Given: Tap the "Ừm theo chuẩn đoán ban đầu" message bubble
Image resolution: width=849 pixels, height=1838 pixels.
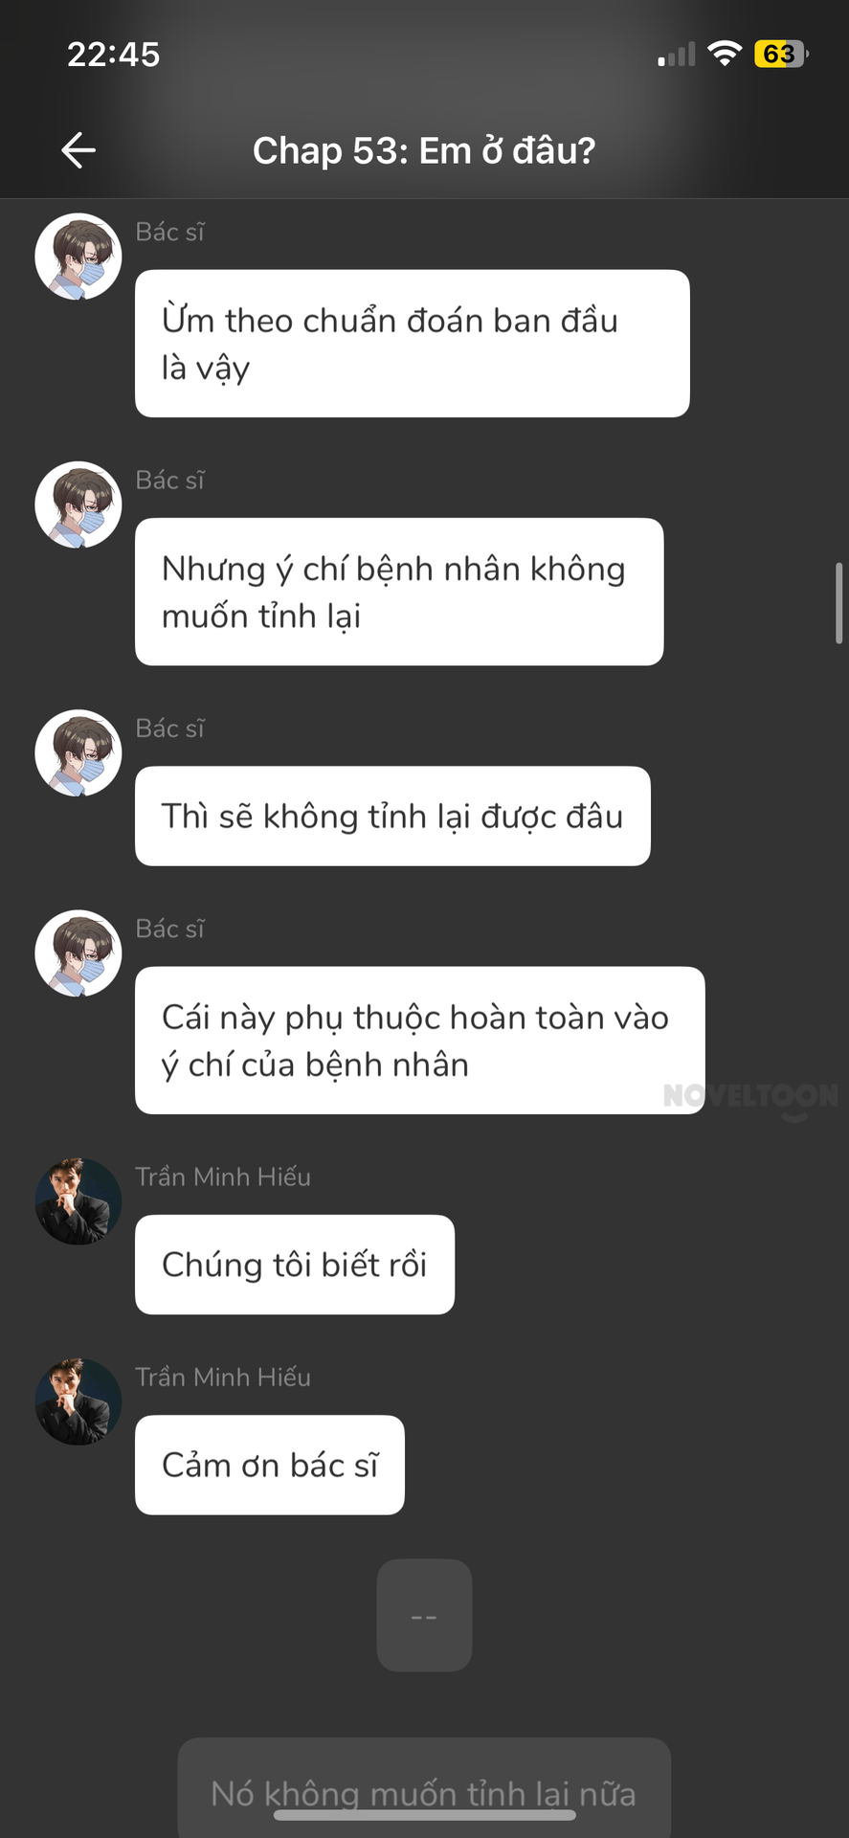Looking at the screenshot, I should (x=413, y=344).
